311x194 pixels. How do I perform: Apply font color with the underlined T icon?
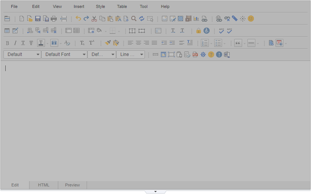41,43
